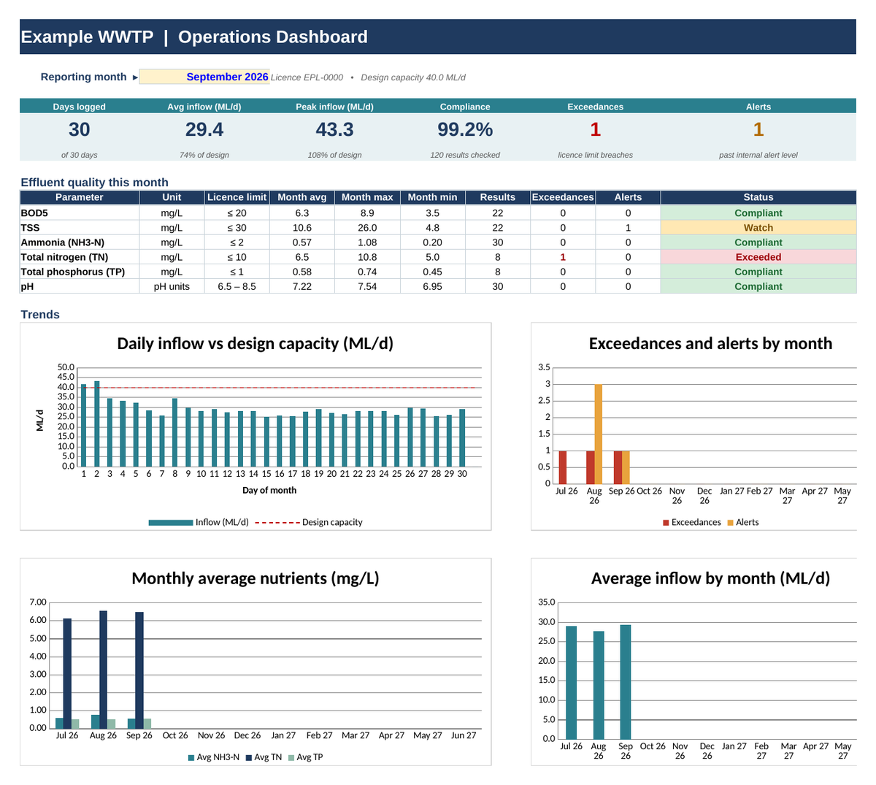Image resolution: width=876 pixels, height=785 pixels.
Task: Click the Effluent quality this month heading
Action: (94, 183)
